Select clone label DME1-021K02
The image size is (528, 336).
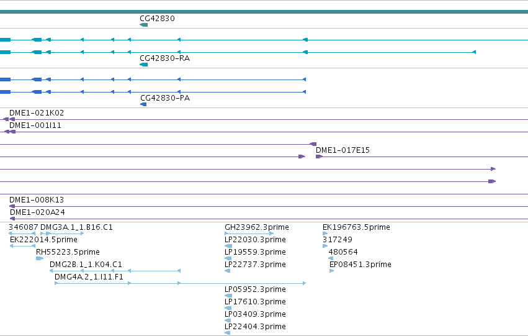[x=37, y=113]
